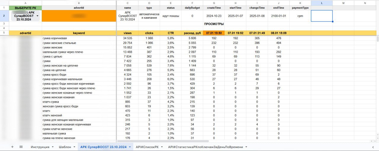Viewport: 379px width, 151px height.
Task: Select the orange advertId value cell B2
Action: (79, 16)
